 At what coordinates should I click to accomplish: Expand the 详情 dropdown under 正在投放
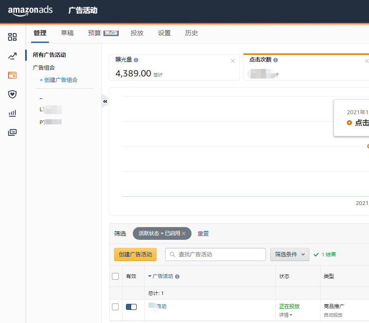pos(286,315)
